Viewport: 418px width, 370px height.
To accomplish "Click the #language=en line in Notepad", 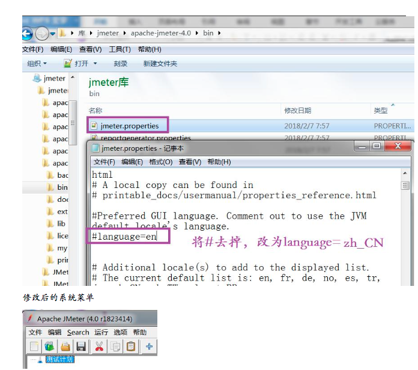I will click(124, 237).
